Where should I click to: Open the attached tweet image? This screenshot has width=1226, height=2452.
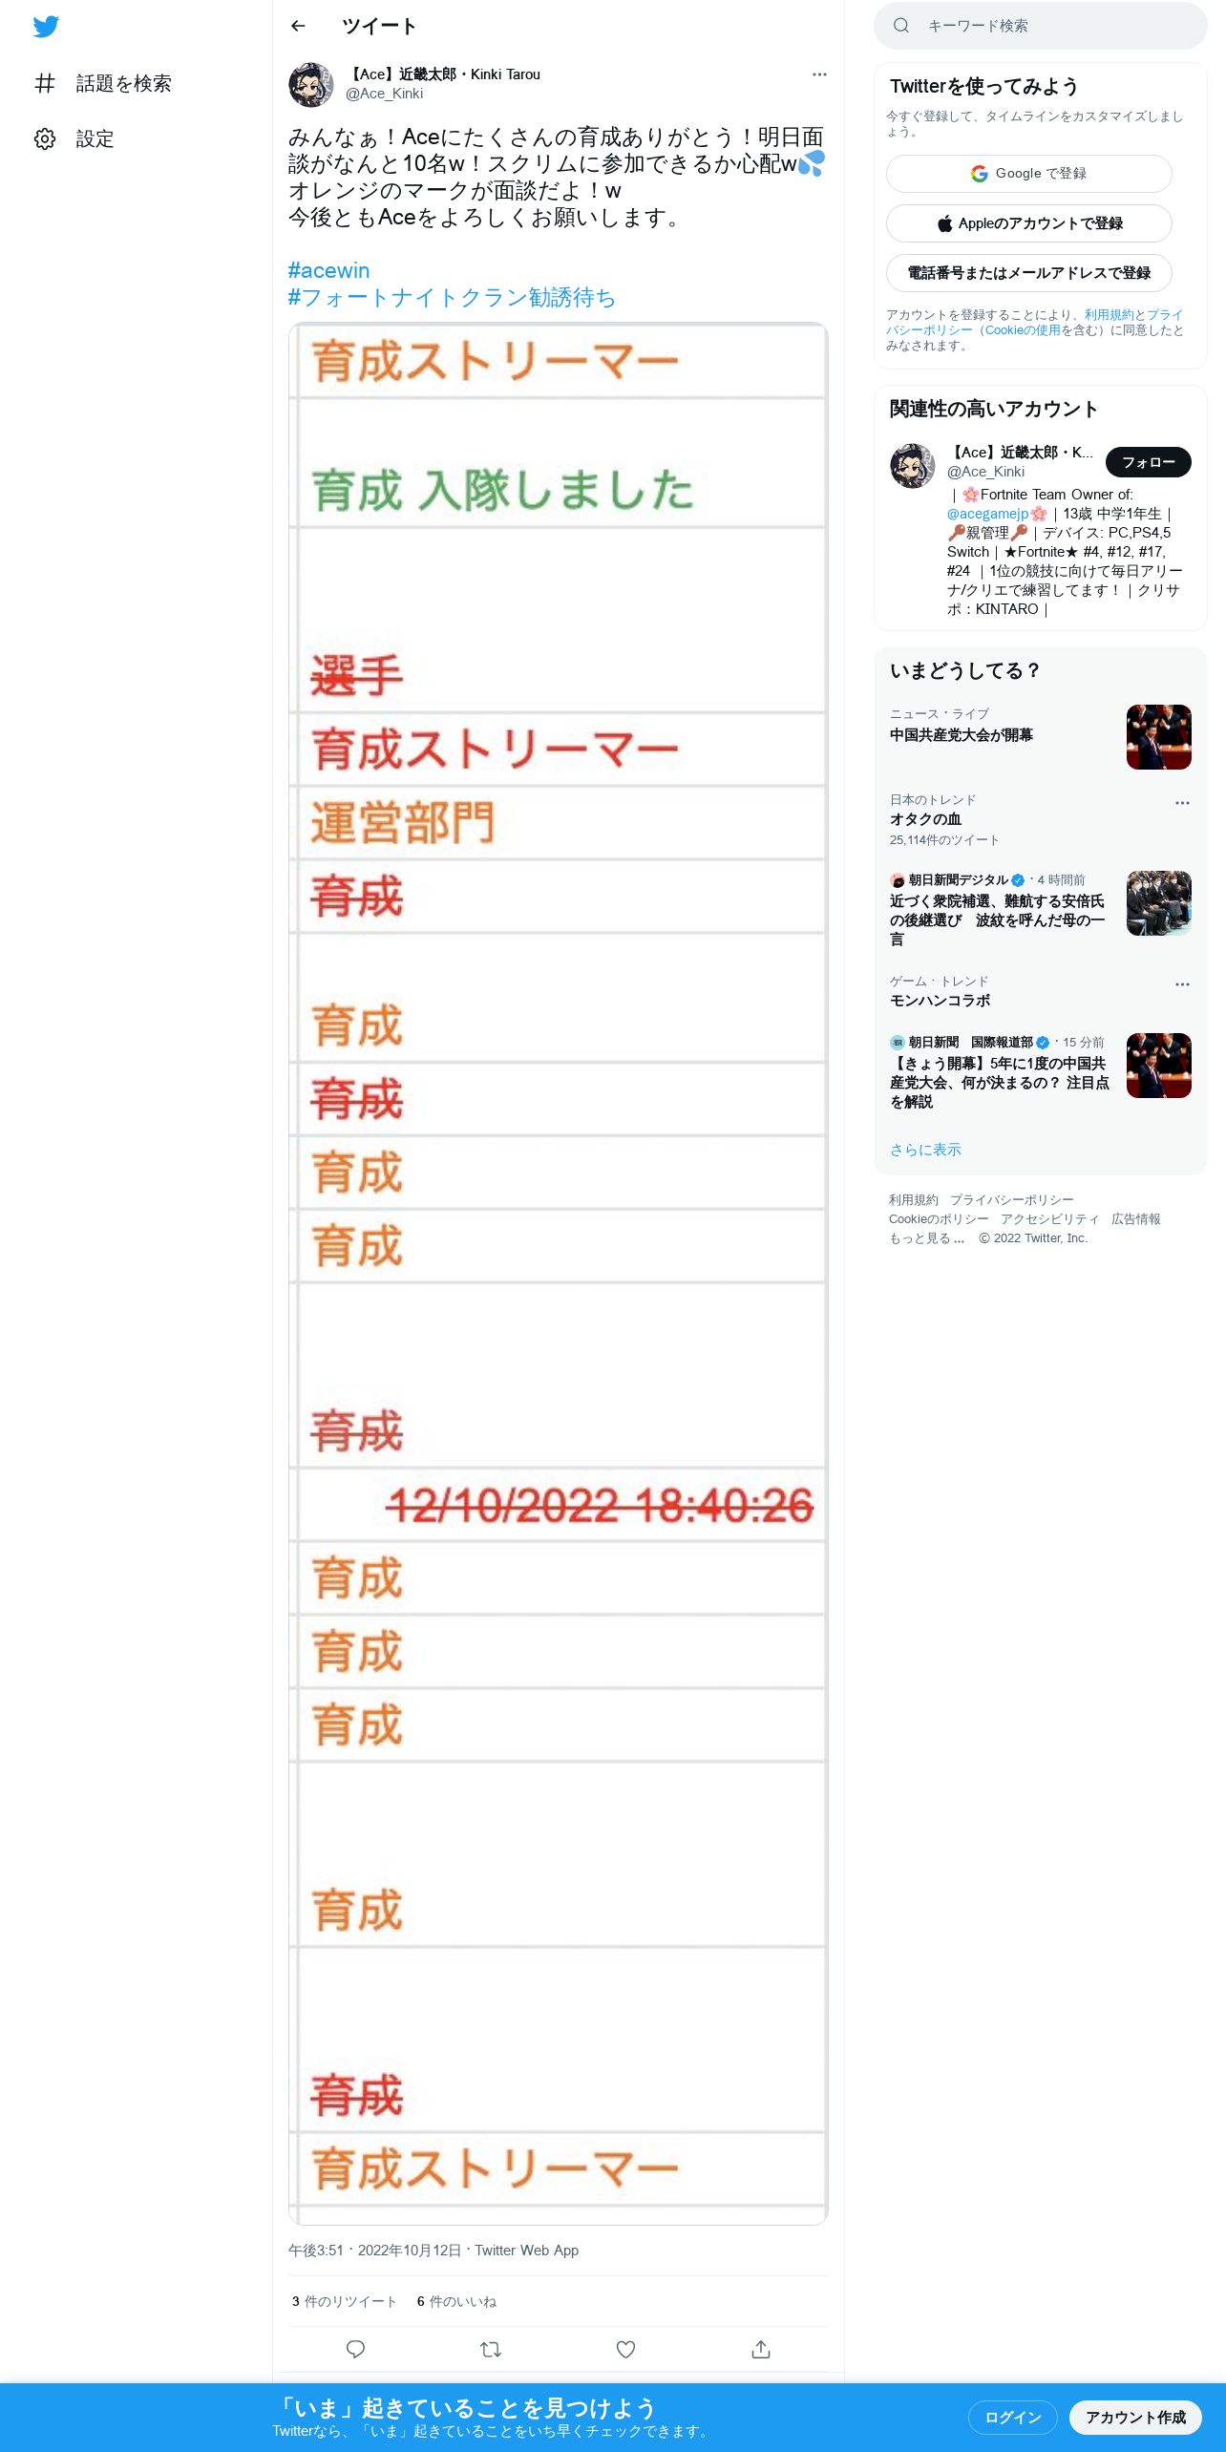click(559, 1273)
